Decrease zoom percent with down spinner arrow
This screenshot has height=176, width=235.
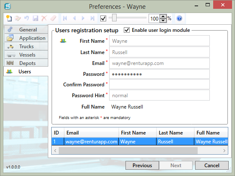tap(163, 21)
